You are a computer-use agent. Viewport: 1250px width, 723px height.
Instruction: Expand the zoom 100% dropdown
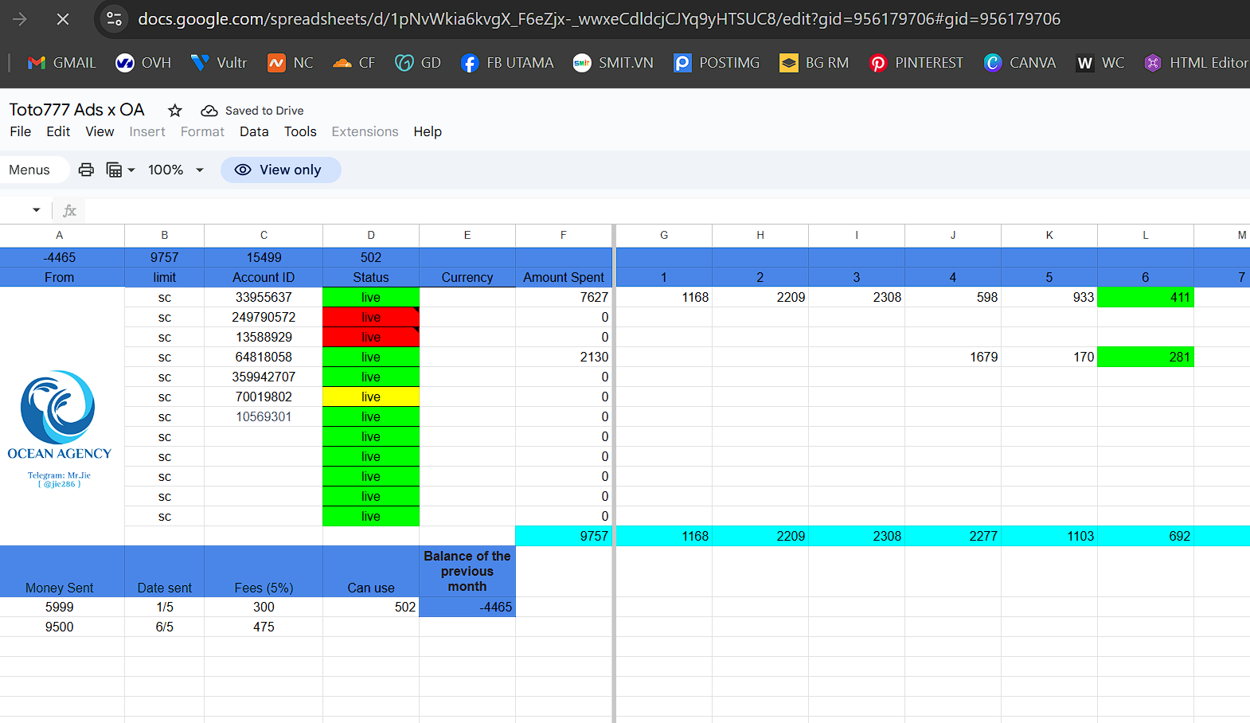176,170
